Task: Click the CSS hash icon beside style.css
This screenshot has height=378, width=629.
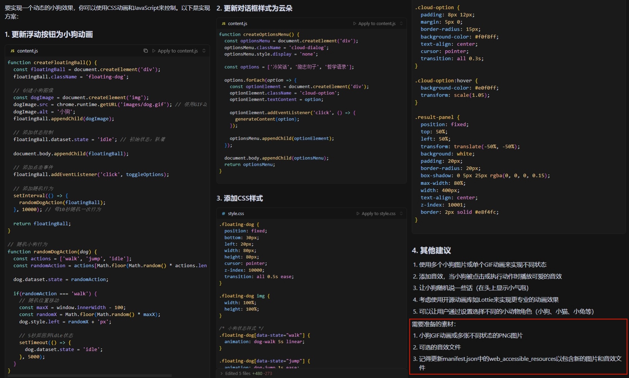Action: tap(224, 214)
